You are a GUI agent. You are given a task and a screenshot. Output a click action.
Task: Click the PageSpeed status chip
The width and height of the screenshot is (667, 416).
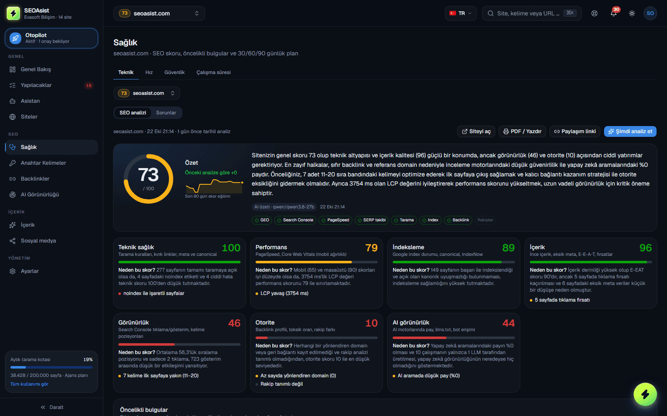(x=335, y=220)
